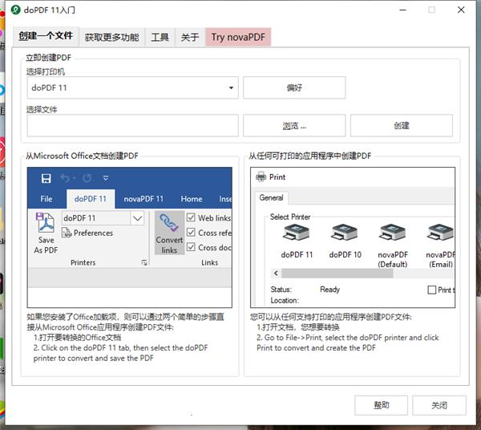481x430 pixels.
Task: Click the 'Ready' status text
Action: [x=329, y=290]
